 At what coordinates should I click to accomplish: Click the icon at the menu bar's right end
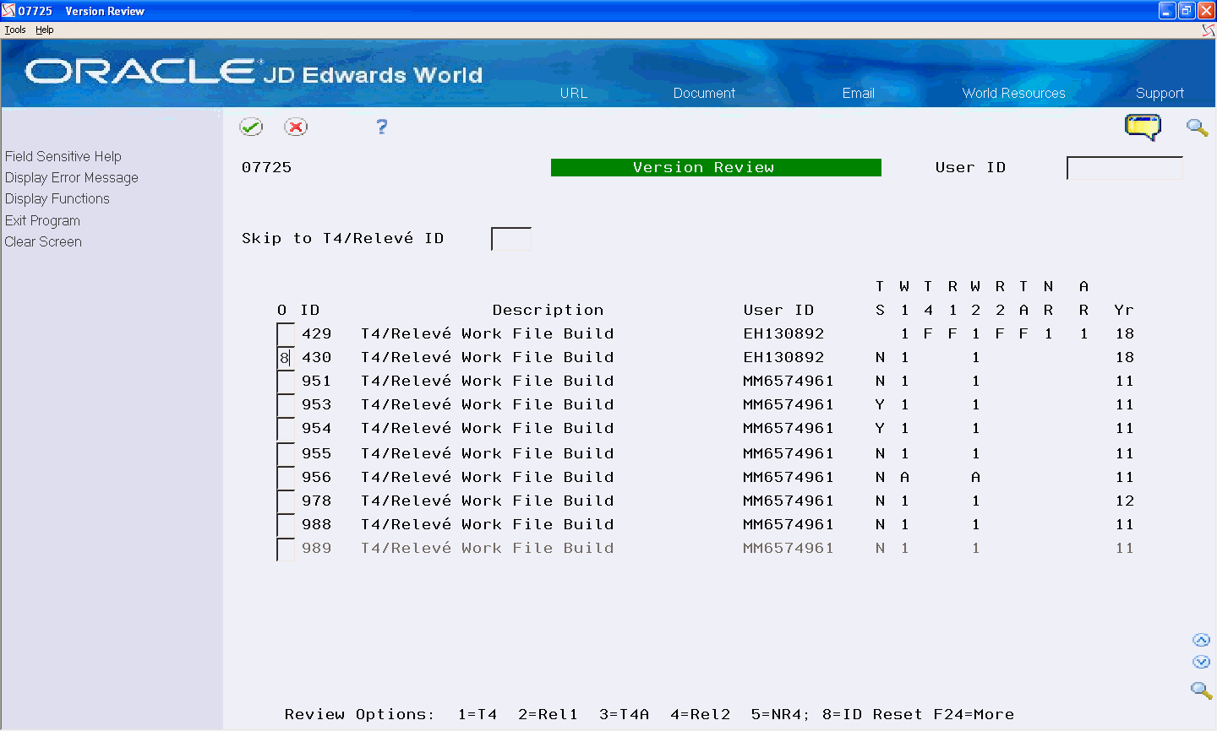pos(1209,30)
